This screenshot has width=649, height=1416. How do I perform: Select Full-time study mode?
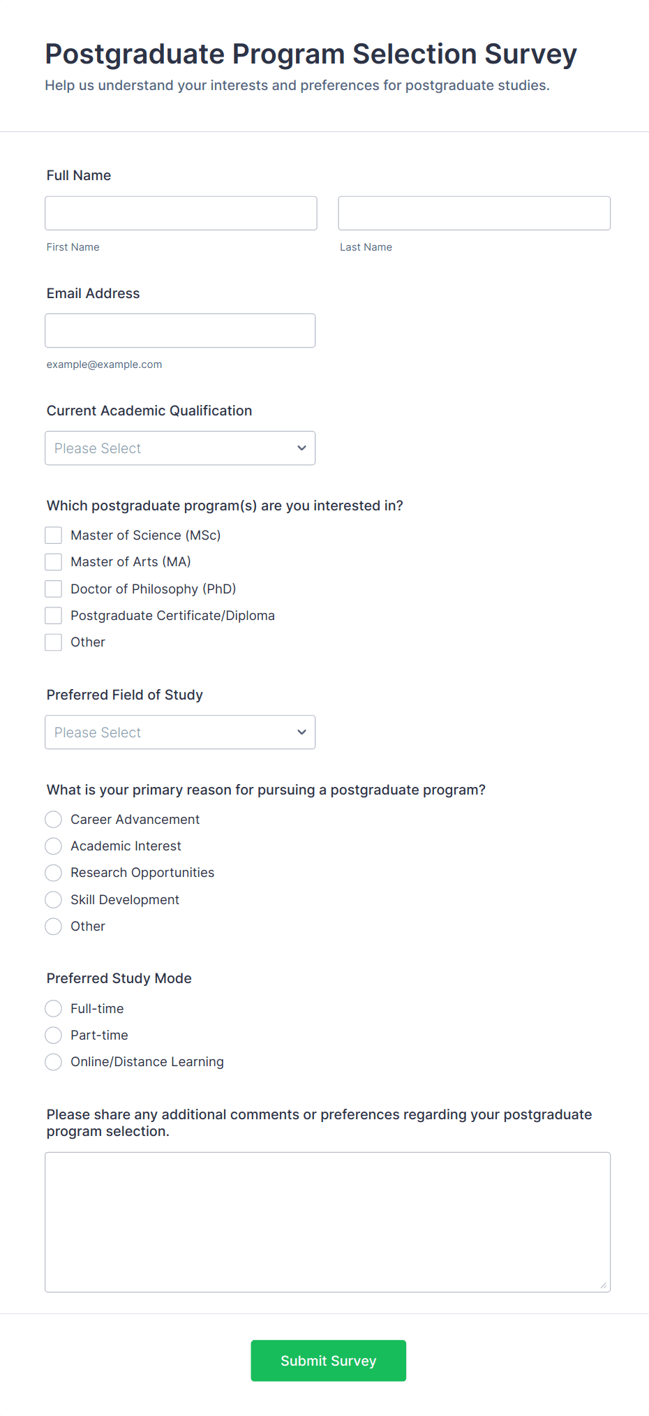[x=54, y=1008]
